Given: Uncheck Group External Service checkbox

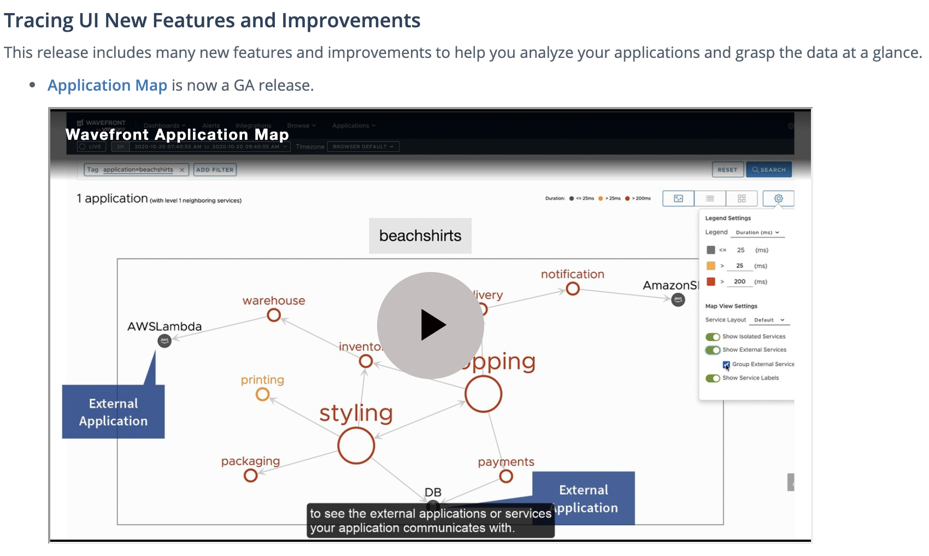Looking at the screenshot, I should [726, 364].
